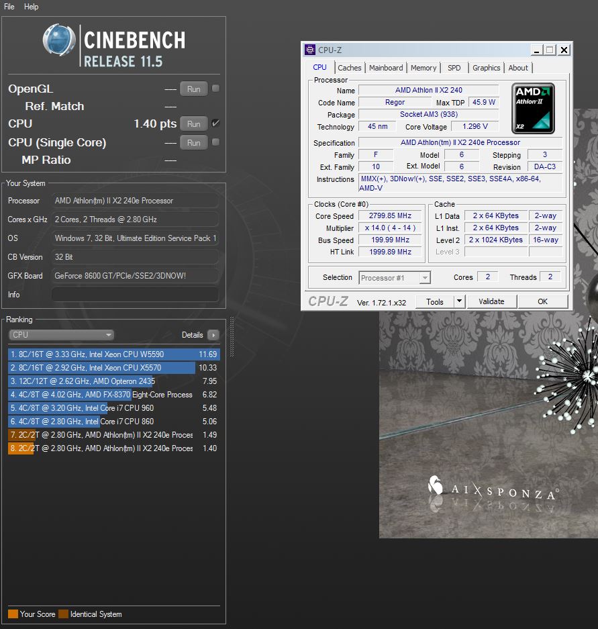Open the File menu
The image size is (598, 629).
(9, 7)
